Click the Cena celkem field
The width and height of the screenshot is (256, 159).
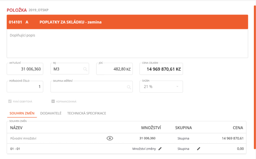[161, 69]
